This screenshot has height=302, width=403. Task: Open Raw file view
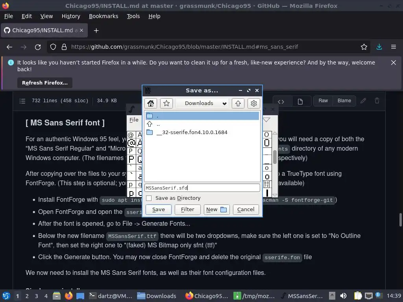[x=323, y=101]
